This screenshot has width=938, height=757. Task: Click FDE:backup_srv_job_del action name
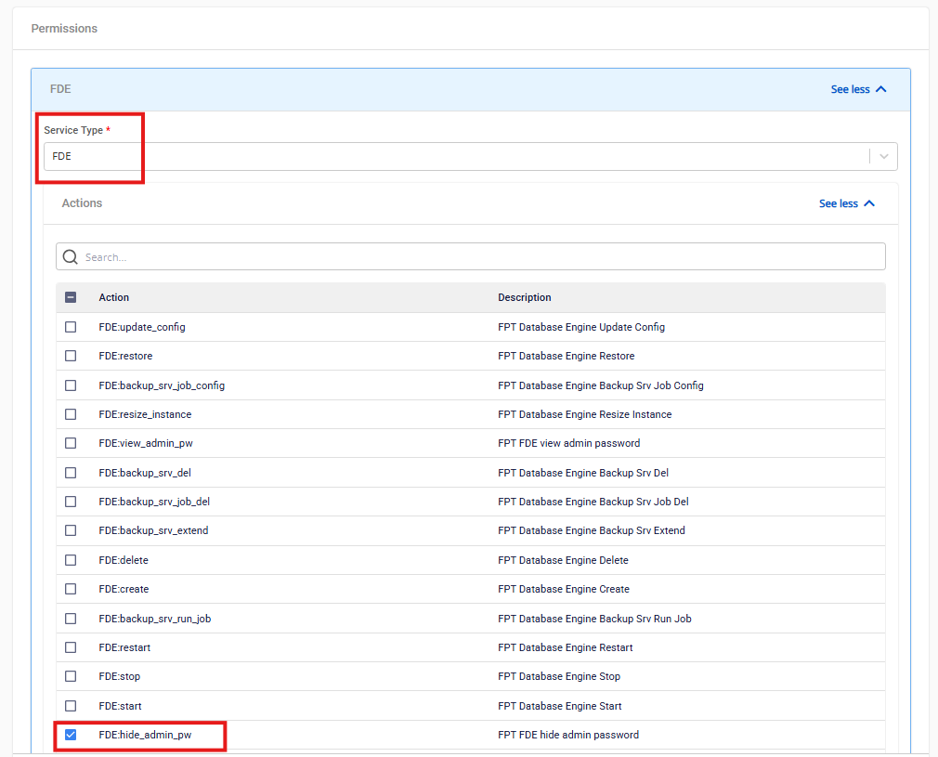tap(154, 502)
